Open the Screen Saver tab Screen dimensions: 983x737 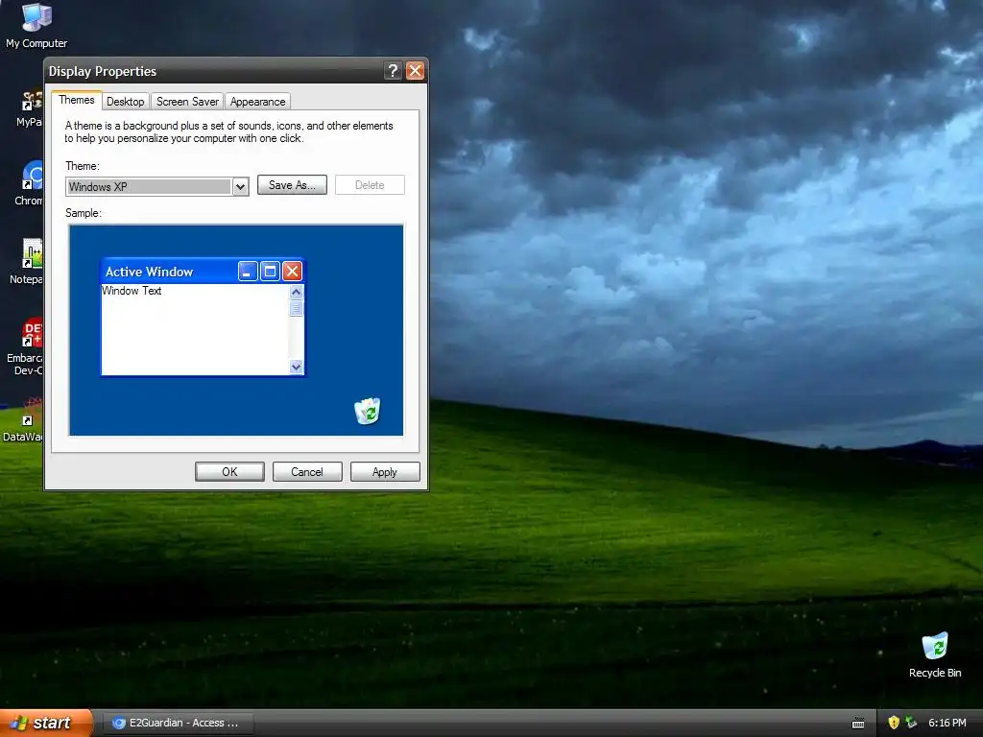pos(187,102)
